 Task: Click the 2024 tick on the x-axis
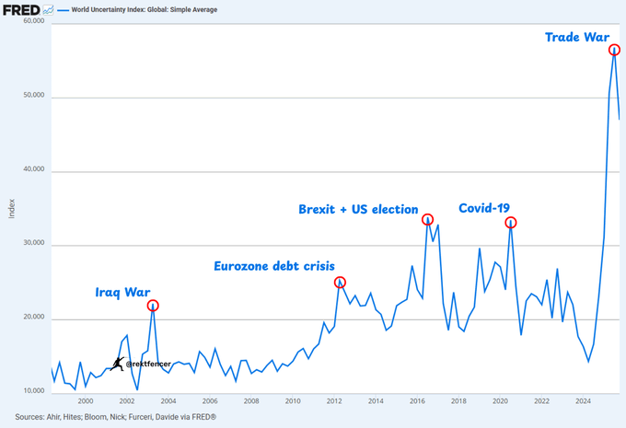pos(583,400)
